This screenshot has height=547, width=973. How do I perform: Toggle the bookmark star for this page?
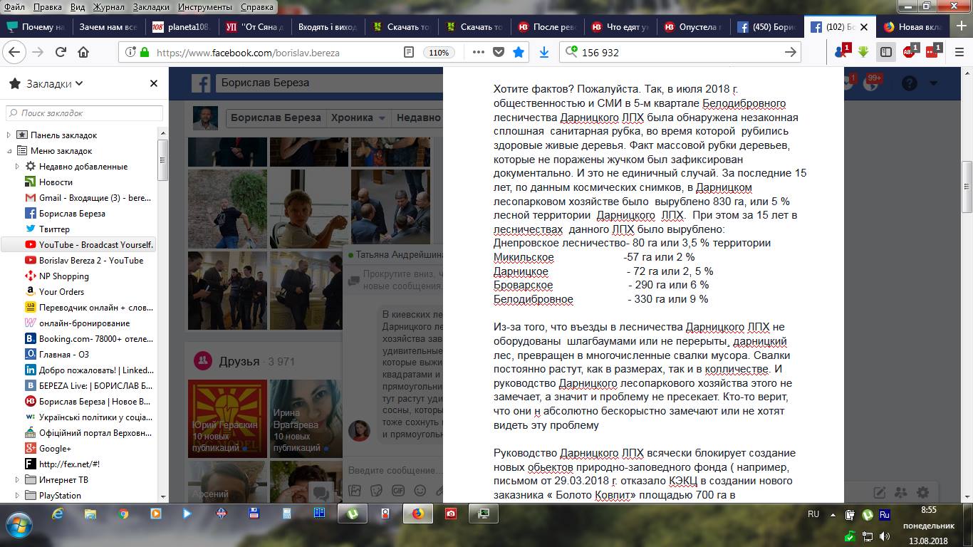coord(519,52)
